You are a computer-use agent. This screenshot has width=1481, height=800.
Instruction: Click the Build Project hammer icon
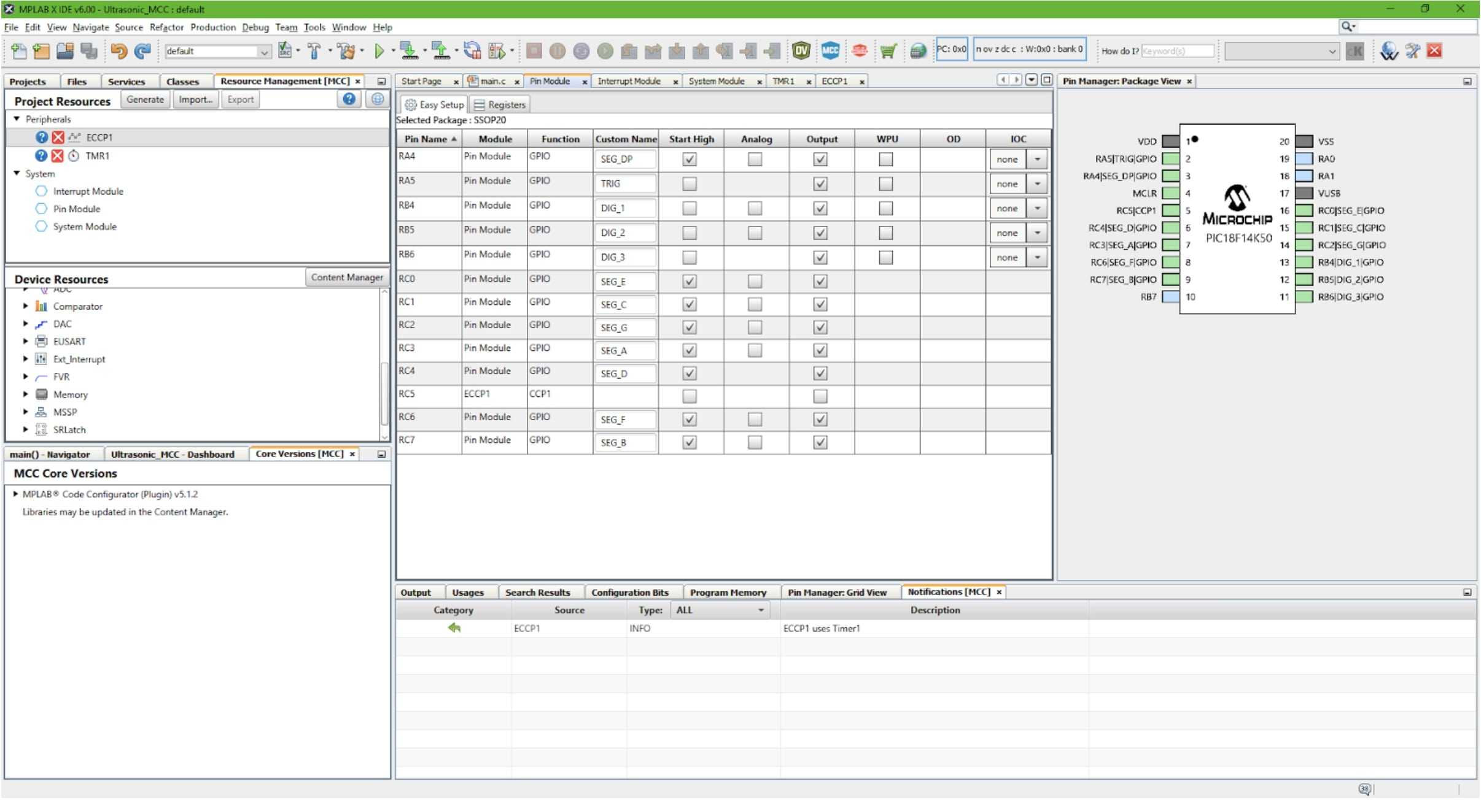pos(314,51)
